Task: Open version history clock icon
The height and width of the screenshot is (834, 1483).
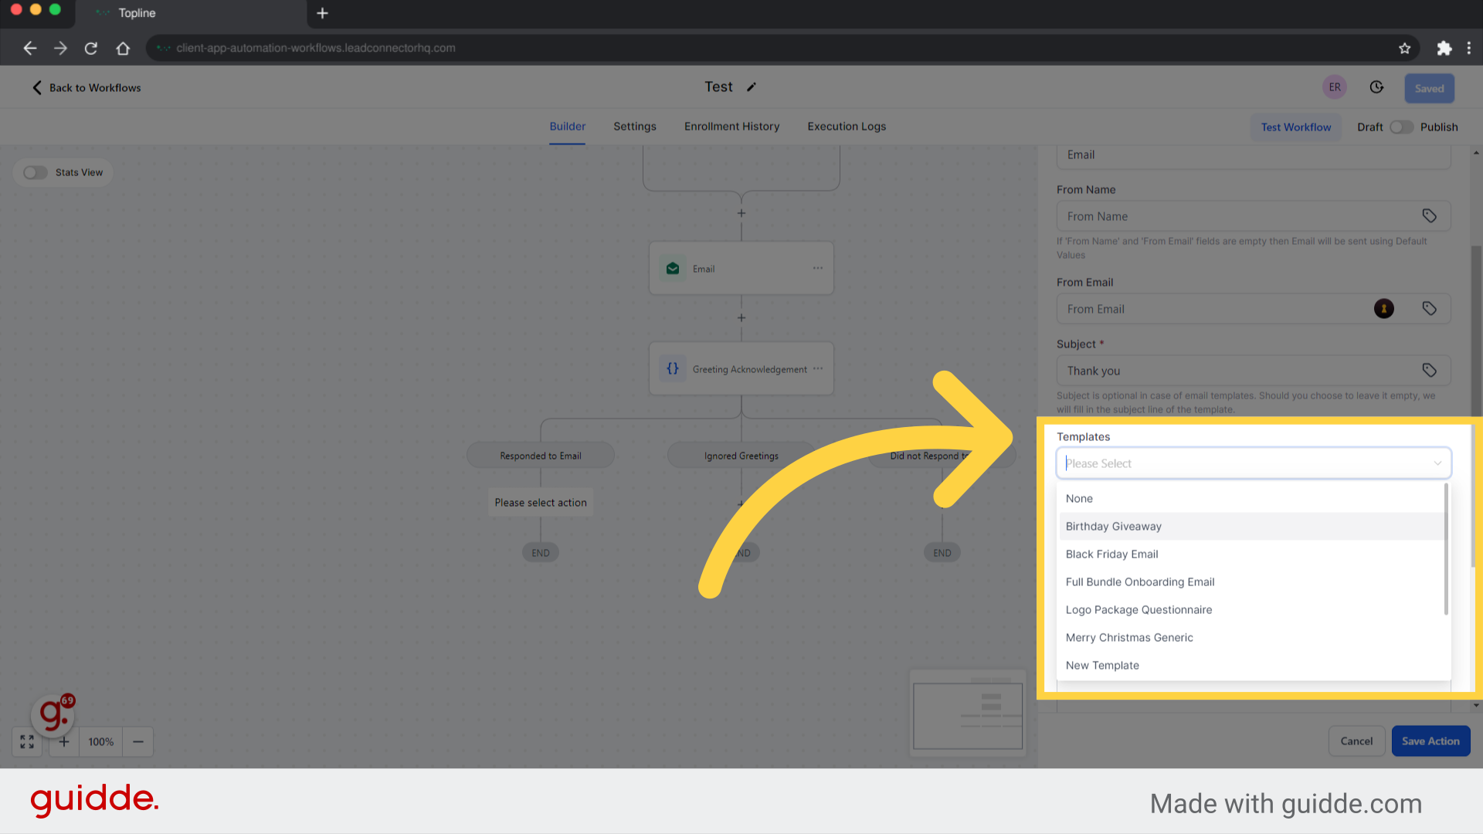Action: (x=1376, y=87)
